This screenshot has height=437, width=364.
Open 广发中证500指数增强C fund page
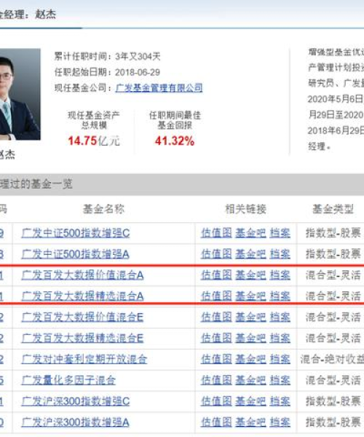click(76, 233)
